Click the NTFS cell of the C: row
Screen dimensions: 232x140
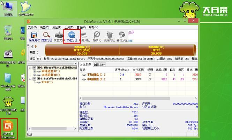tap(138, 75)
